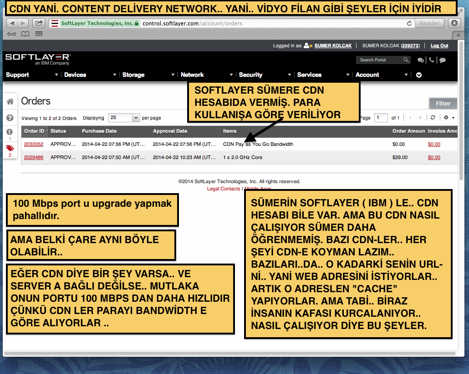Expand the Security menu arrow
Screen dimensions: 469x374
290,75
